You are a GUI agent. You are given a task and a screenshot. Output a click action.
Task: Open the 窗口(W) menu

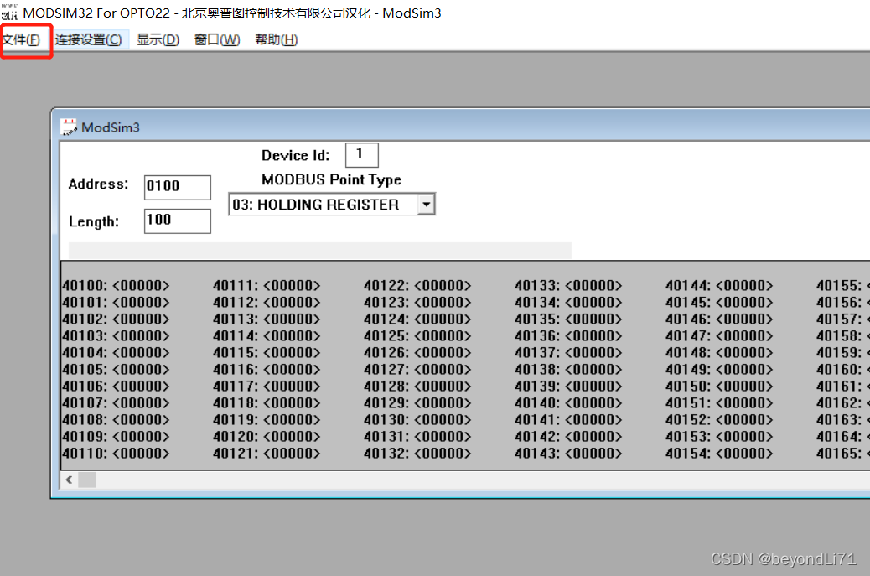pyautogui.click(x=217, y=40)
